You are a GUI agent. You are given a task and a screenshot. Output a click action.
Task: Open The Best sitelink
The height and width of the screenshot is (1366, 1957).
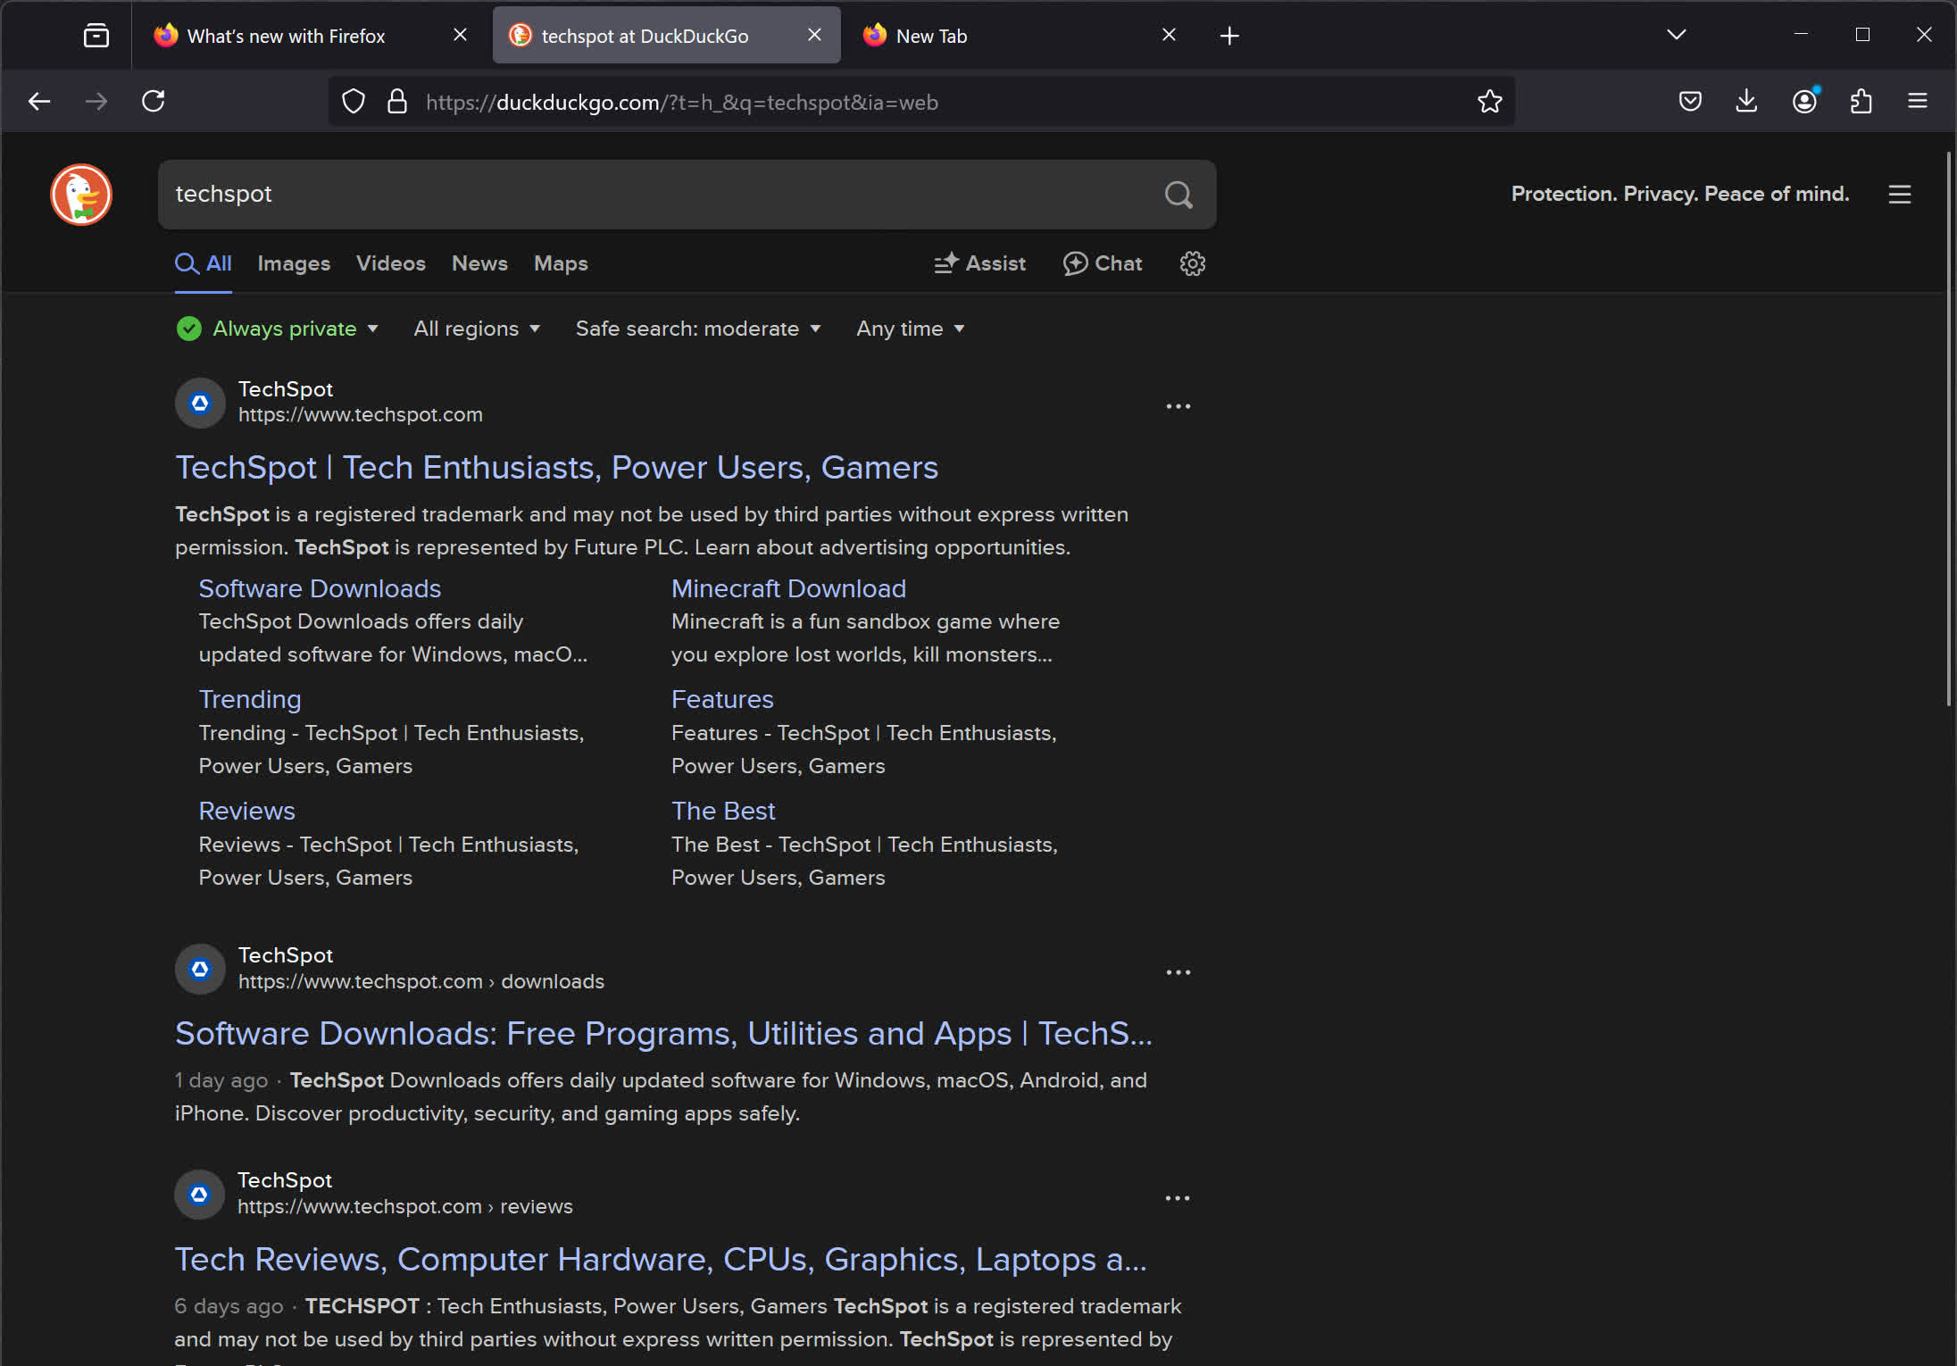point(723,811)
